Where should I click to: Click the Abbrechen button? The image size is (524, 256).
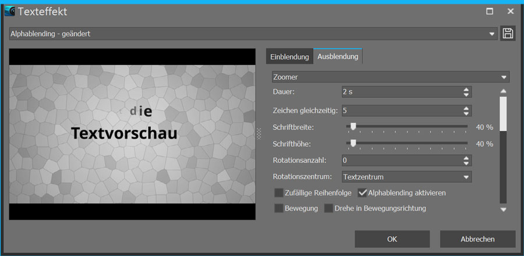(x=477, y=239)
